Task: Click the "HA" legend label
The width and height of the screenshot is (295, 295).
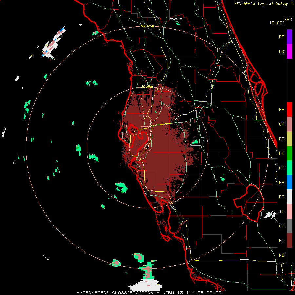Action: [281, 110]
